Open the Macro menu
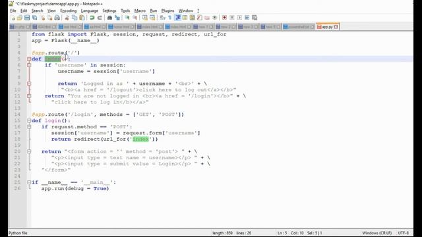Viewport: 422px width, 237px height. tap(140, 11)
